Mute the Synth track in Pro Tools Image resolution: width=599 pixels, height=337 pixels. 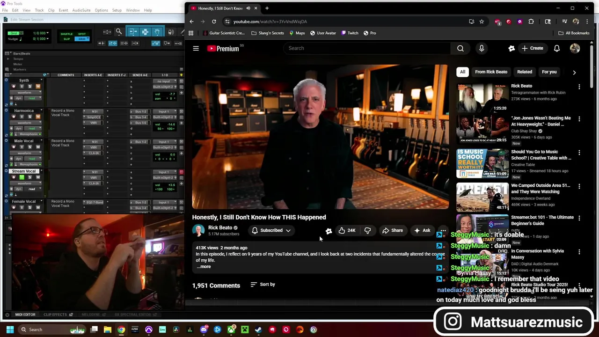[x=37, y=87]
